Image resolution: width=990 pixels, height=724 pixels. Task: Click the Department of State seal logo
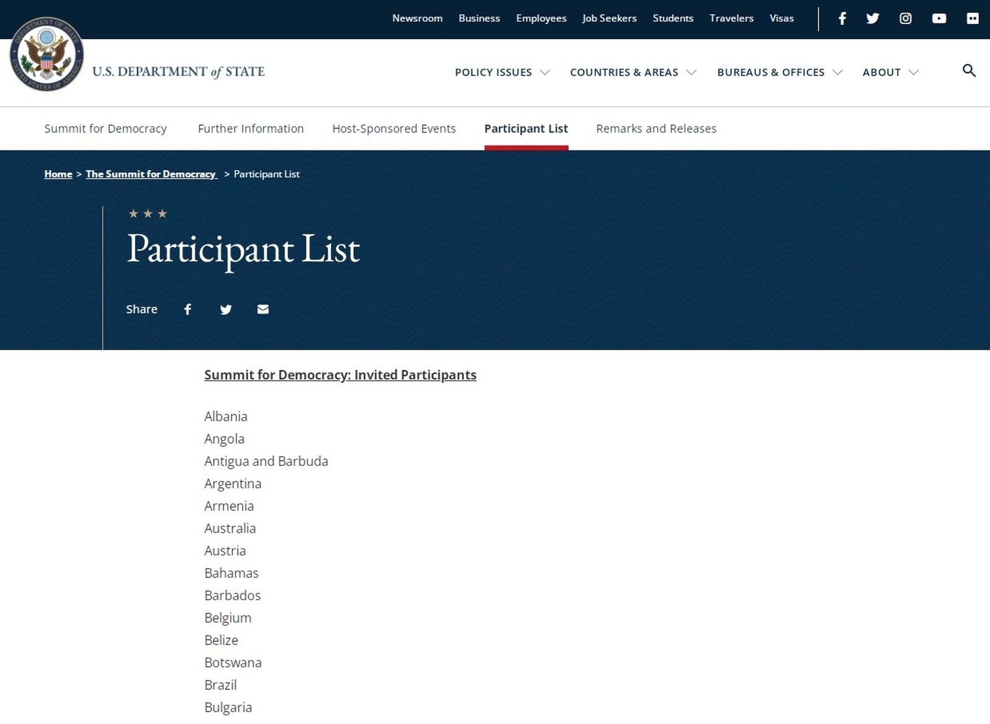47,54
